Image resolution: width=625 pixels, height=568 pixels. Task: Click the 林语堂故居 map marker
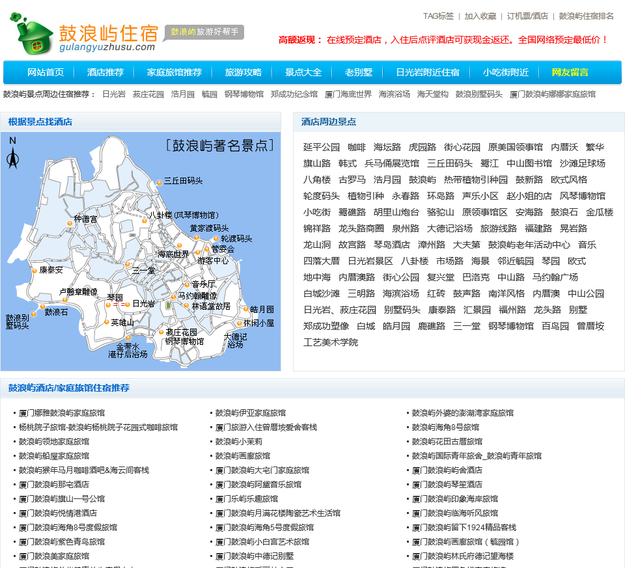click(x=186, y=306)
